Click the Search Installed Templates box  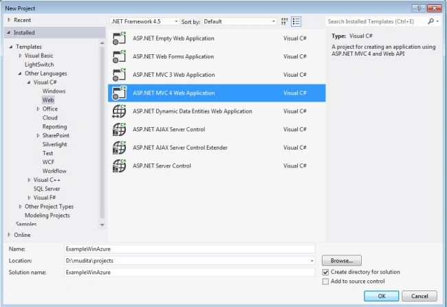376,21
